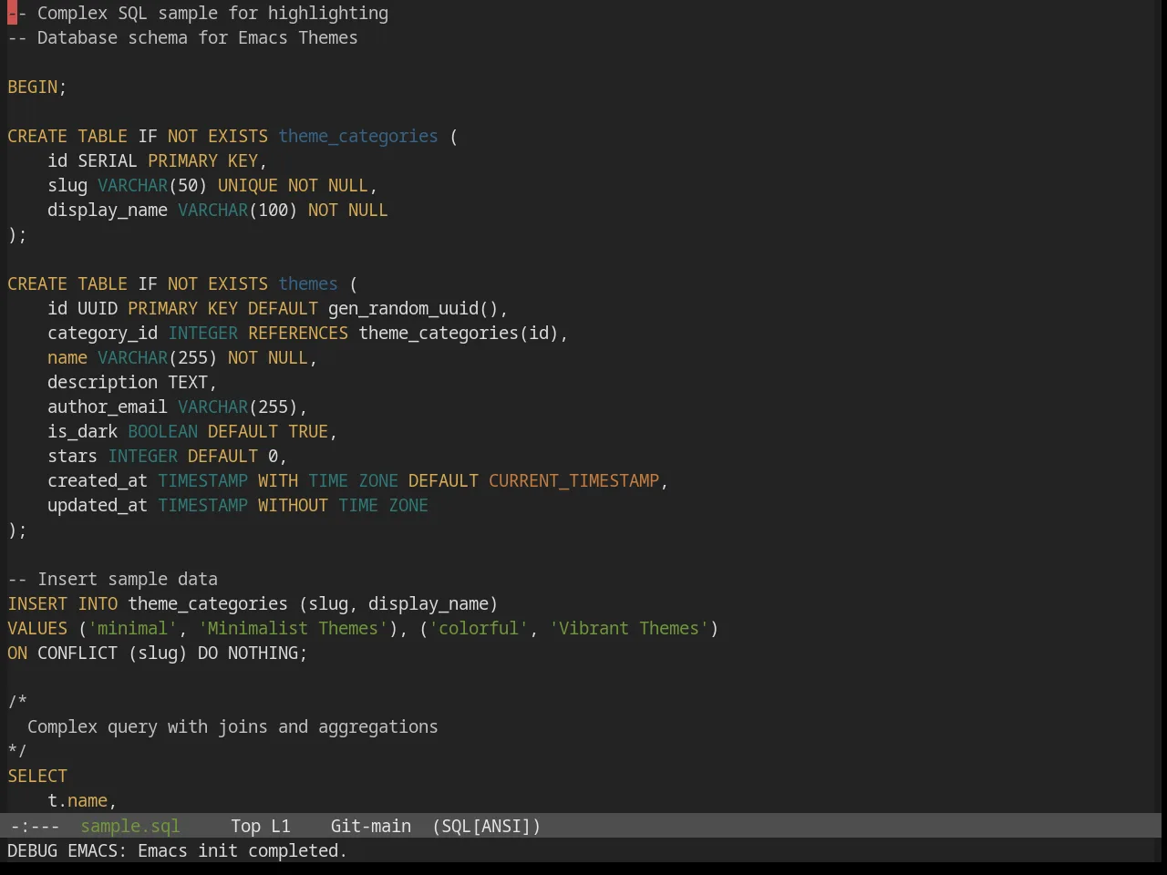Click the stars column name
The height and width of the screenshot is (875, 1167).
coord(73,456)
